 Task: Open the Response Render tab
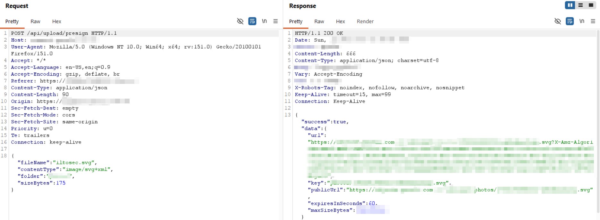365,21
